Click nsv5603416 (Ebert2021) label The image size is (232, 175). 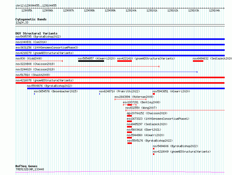click(144, 130)
